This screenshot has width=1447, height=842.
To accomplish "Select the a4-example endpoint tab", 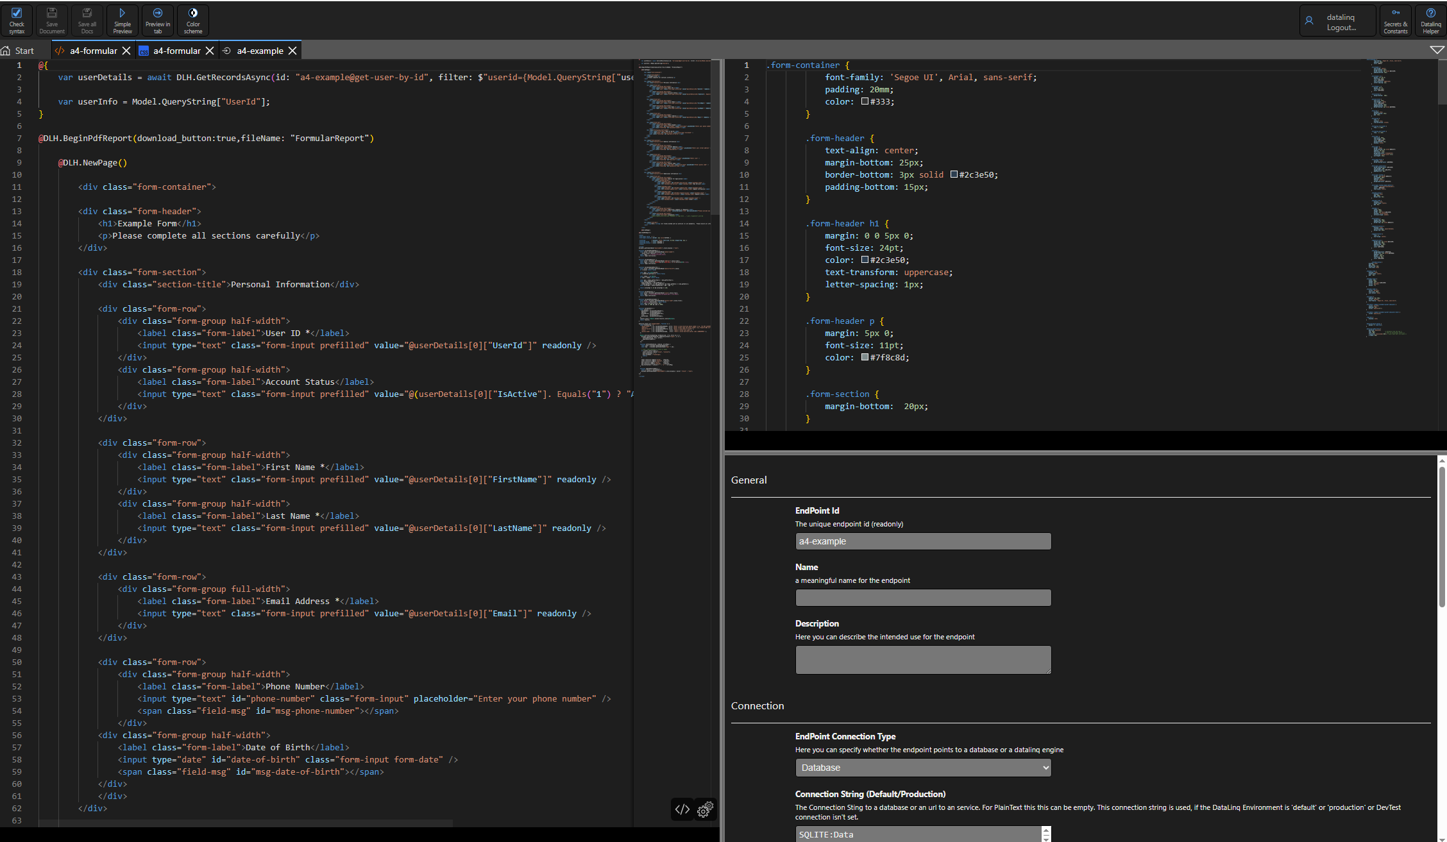I will pos(260,51).
